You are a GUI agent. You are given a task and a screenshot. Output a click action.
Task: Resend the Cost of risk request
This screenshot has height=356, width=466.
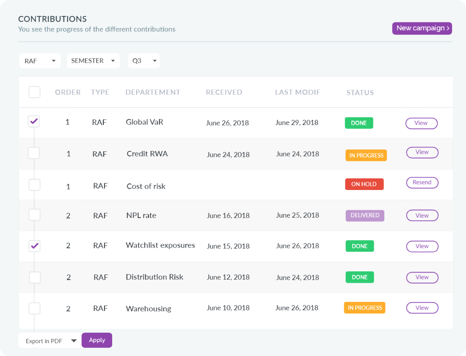pyautogui.click(x=422, y=183)
